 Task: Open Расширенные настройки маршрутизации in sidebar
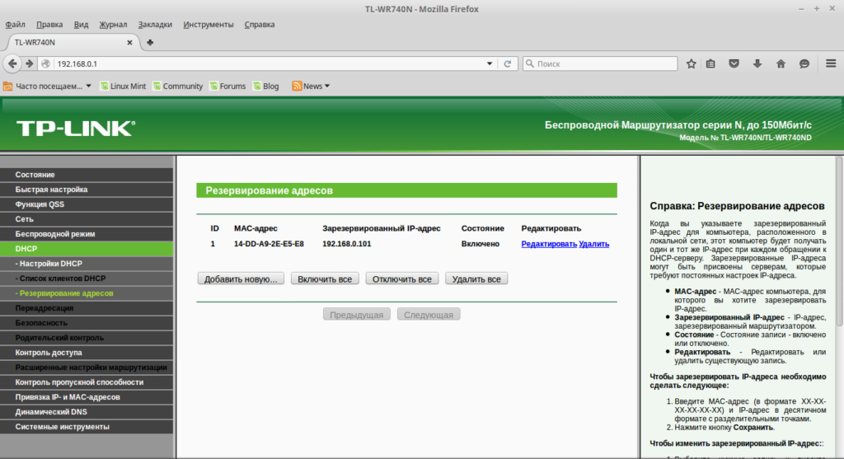coord(87,367)
